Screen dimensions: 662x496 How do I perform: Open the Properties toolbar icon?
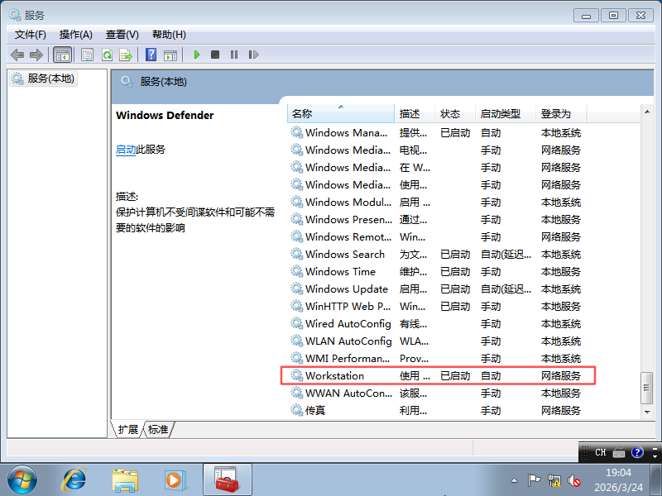[88, 55]
